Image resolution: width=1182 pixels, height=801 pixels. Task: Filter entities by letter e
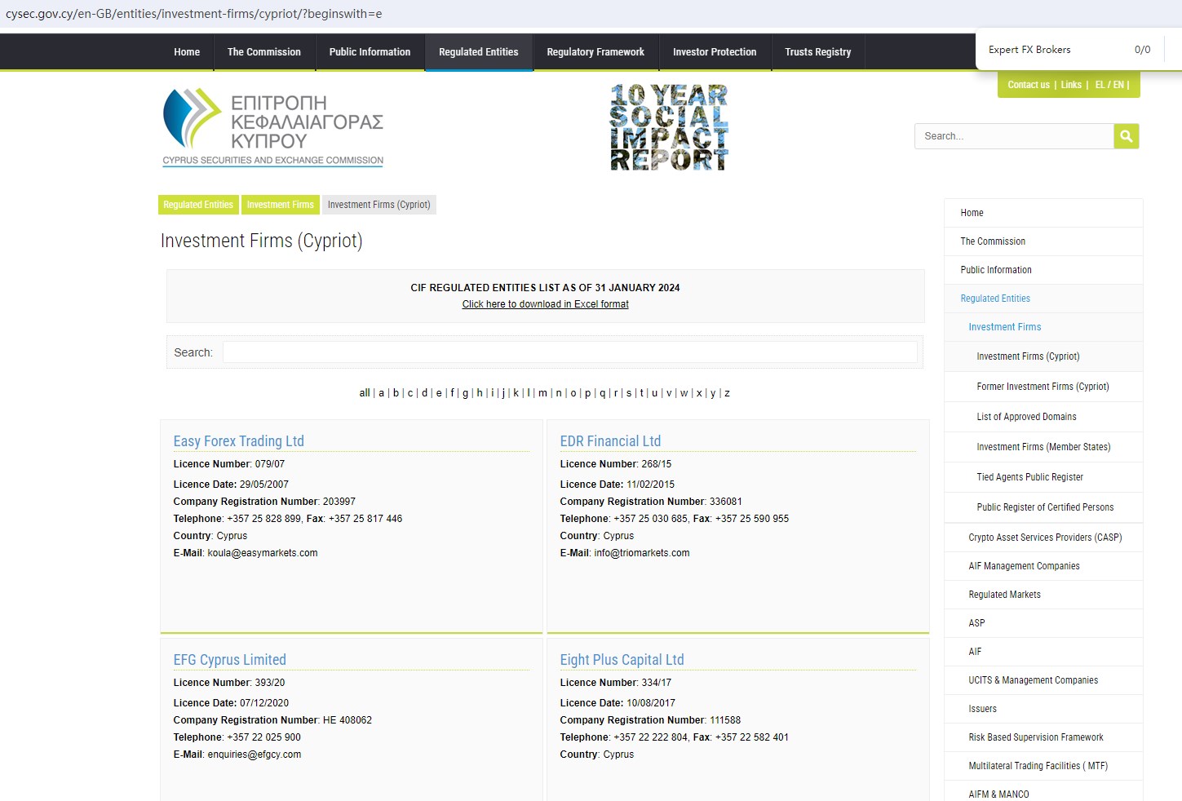(x=439, y=393)
